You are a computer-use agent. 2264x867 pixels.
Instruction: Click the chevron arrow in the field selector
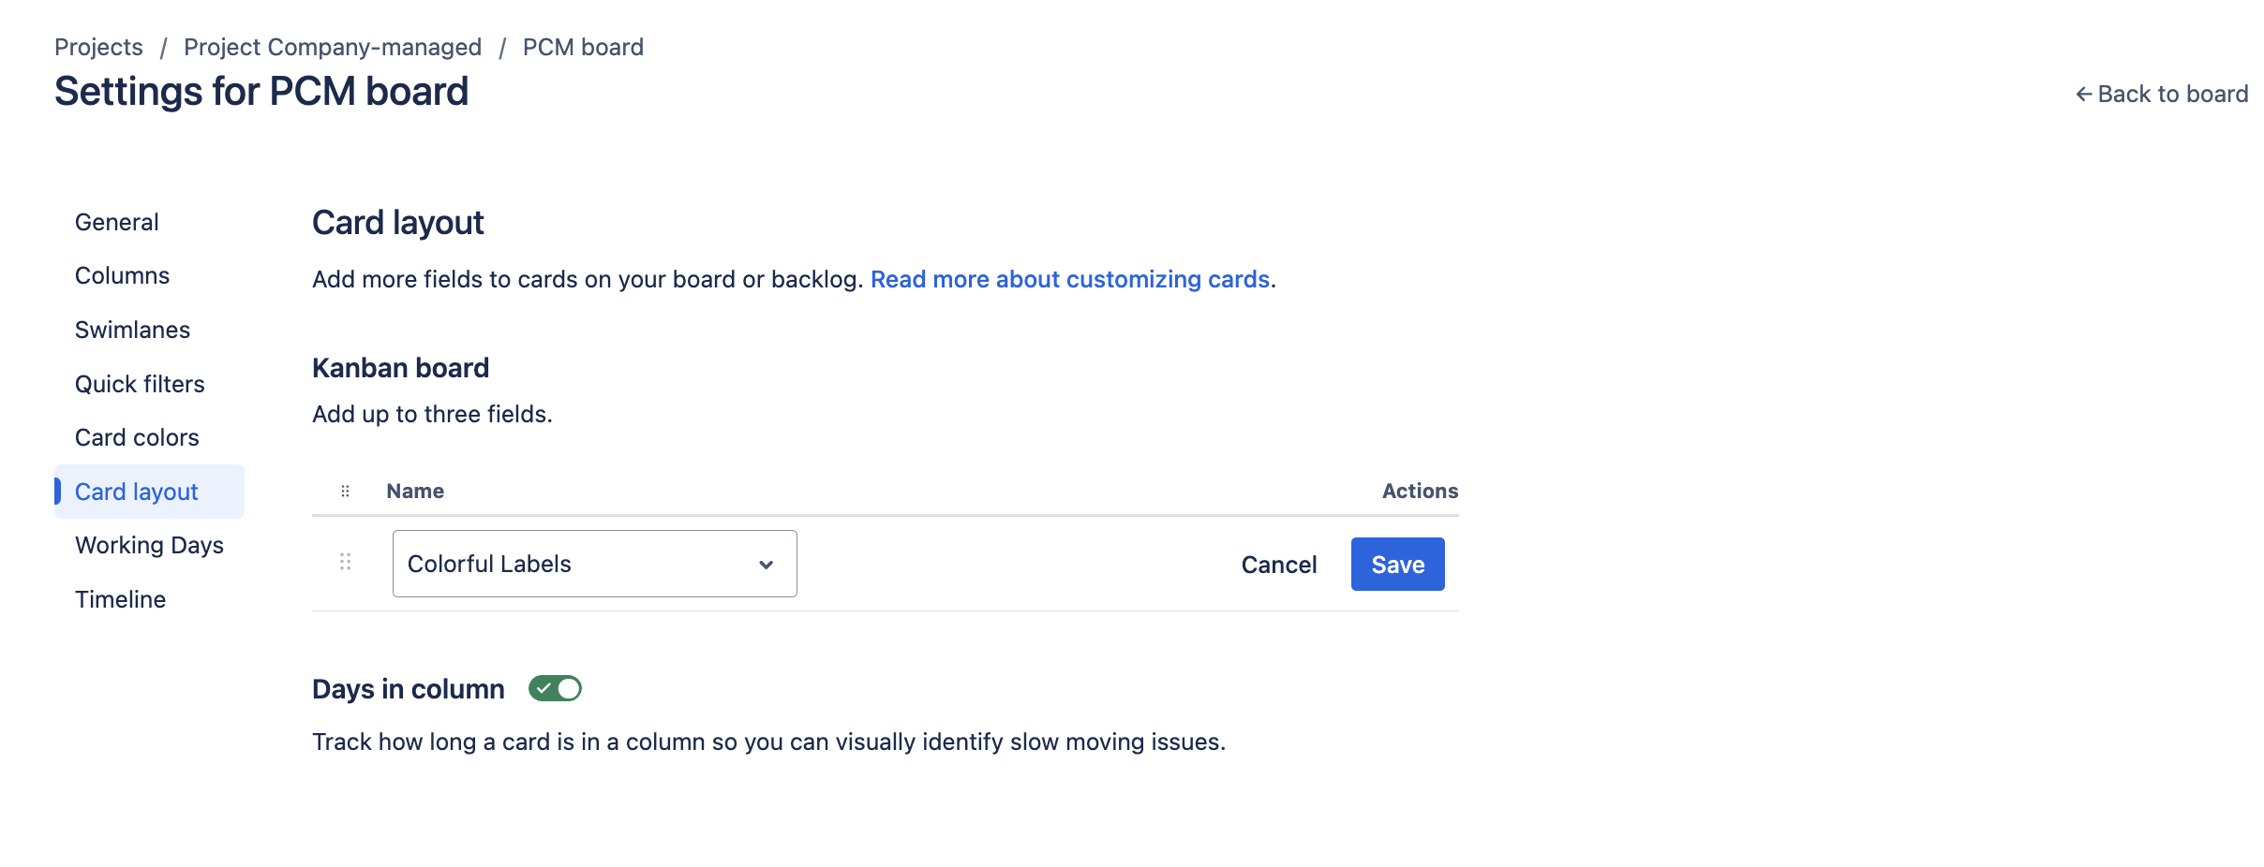[766, 565]
